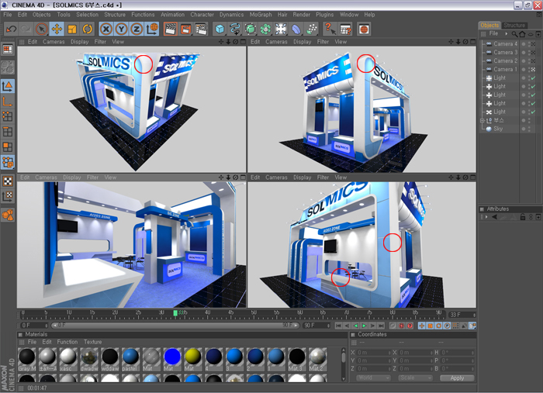Click play forwards green arrow
This screenshot has height=393, width=543.
point(364,326)
